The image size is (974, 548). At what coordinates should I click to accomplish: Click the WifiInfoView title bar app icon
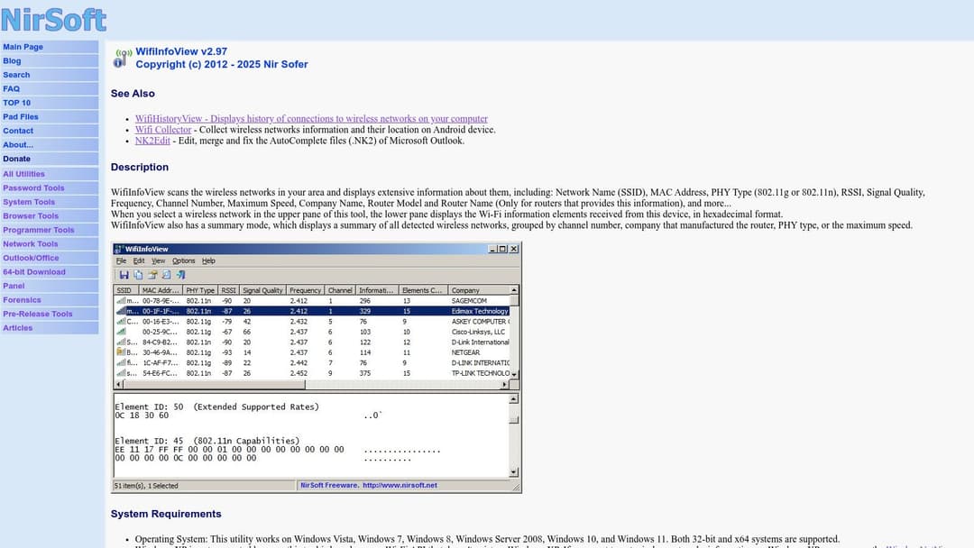[119, 249]
